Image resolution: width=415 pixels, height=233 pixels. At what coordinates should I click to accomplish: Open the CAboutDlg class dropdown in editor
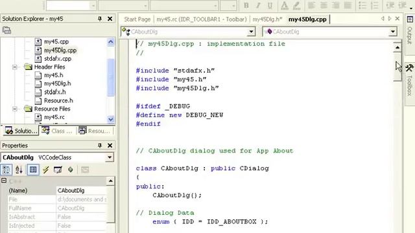pyautogui.click(x=251, y=32)
